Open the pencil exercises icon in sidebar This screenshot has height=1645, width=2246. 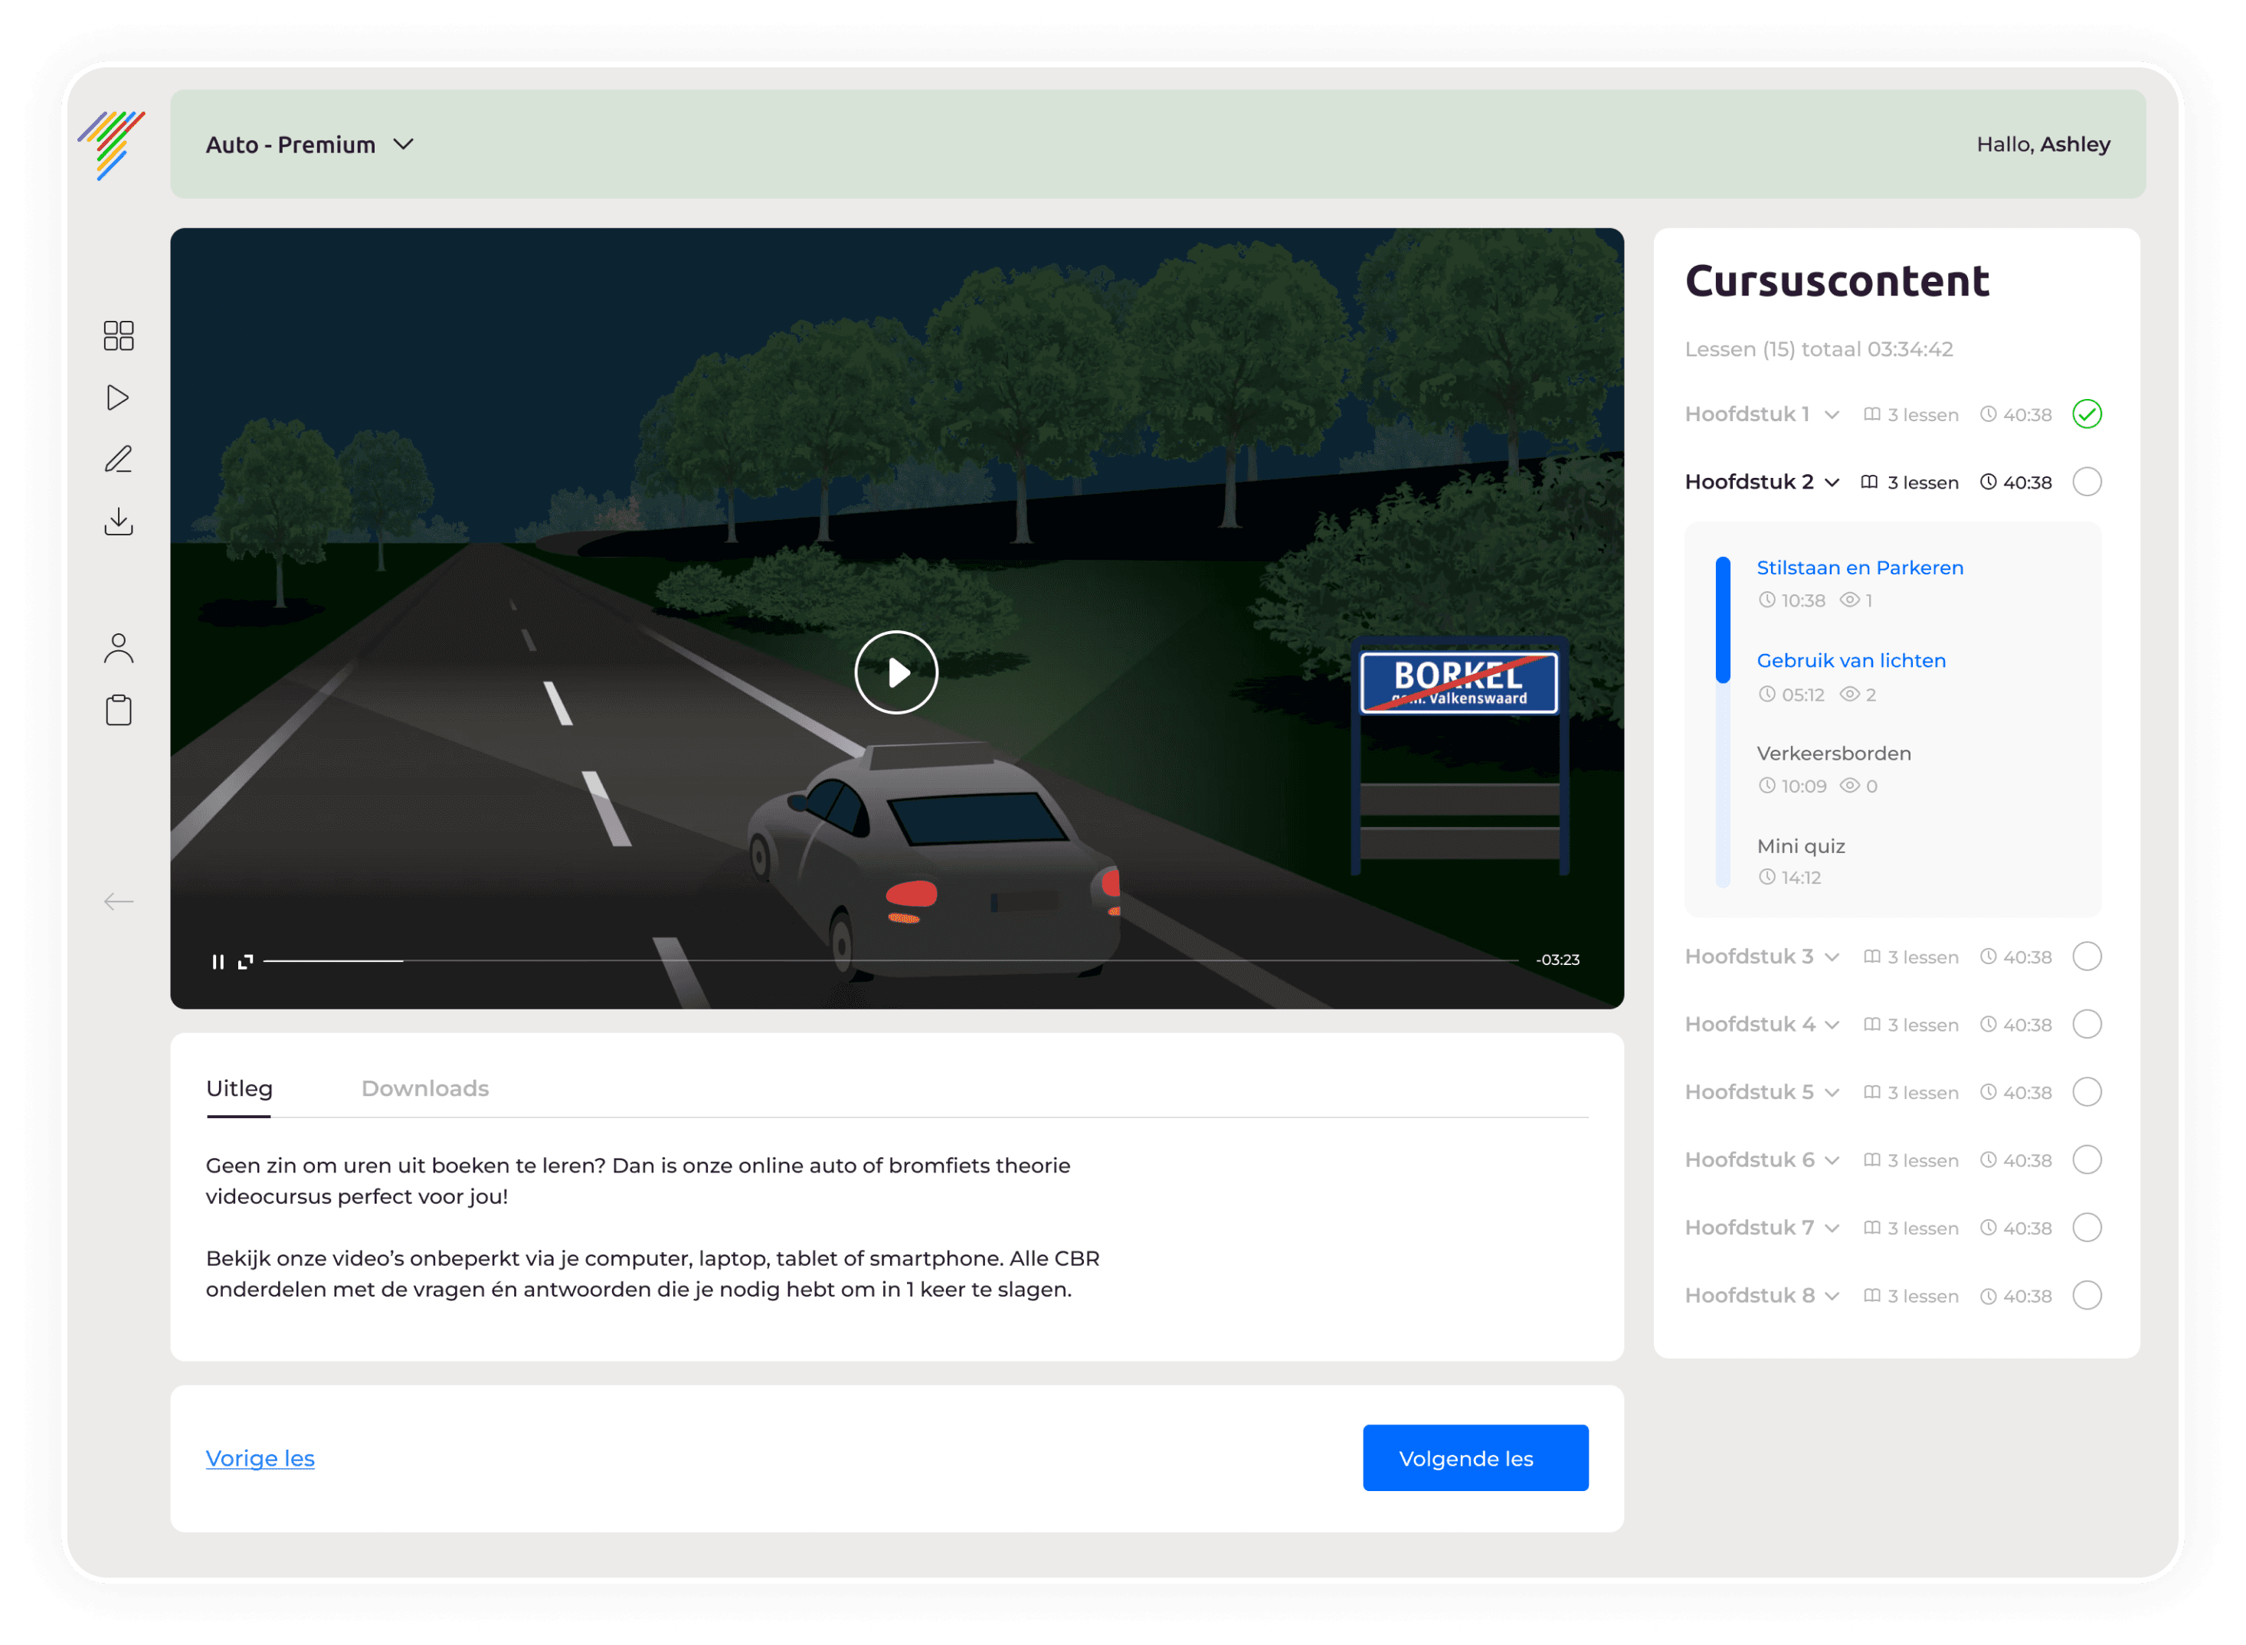pyautogui.click(x=119, y=459)
